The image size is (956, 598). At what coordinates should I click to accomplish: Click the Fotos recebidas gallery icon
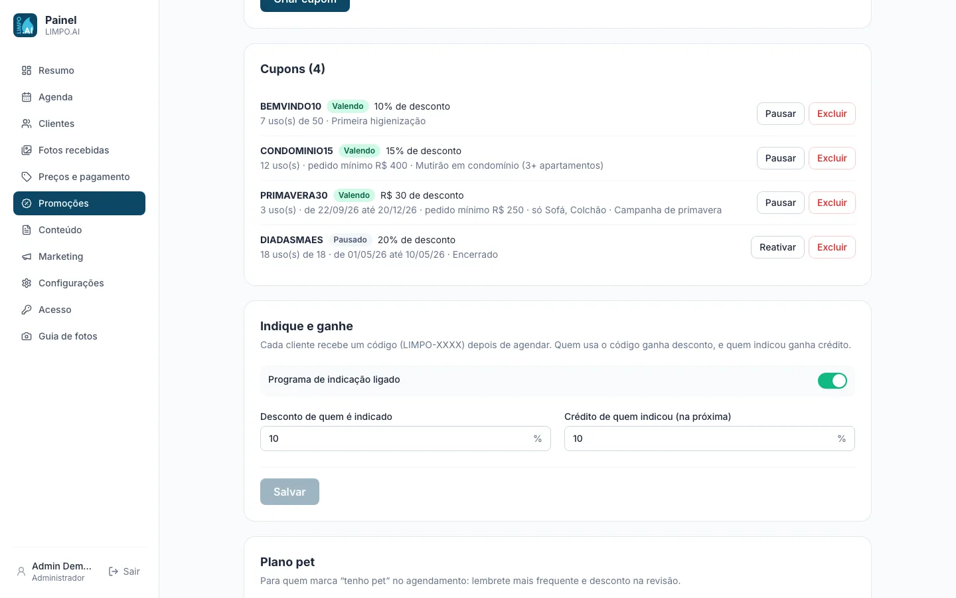[x=27, y=150]
